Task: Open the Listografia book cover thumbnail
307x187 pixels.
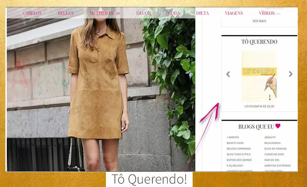Action: (x=259, y=76)
